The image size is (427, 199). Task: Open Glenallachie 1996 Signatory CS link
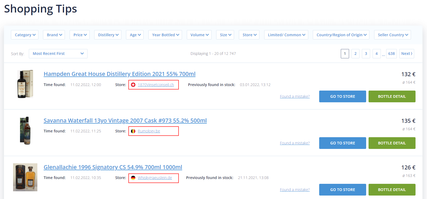point(113,167)
